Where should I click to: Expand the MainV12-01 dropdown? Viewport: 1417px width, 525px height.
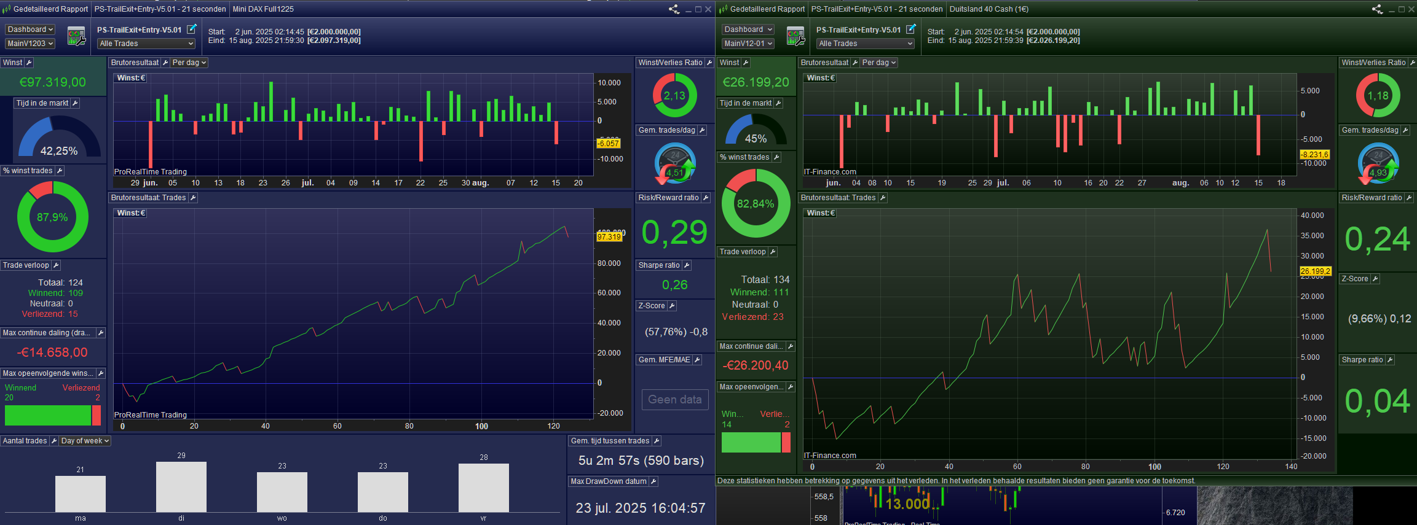coord(748,44)
